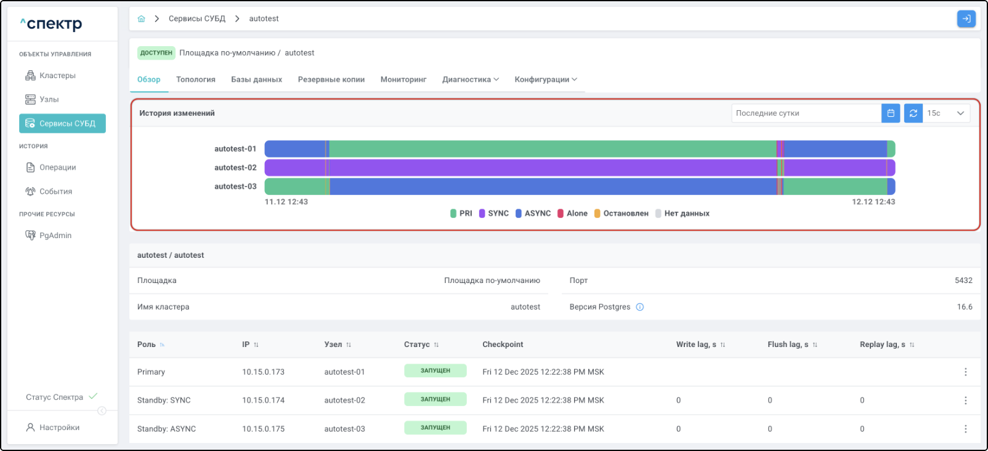Switch to the Топология tab
Screen dimensions: 988x451
point(195,79)
